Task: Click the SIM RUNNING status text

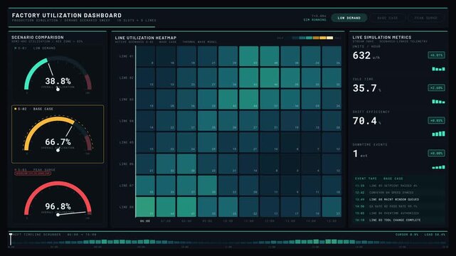Action: [x=314, y=20]
